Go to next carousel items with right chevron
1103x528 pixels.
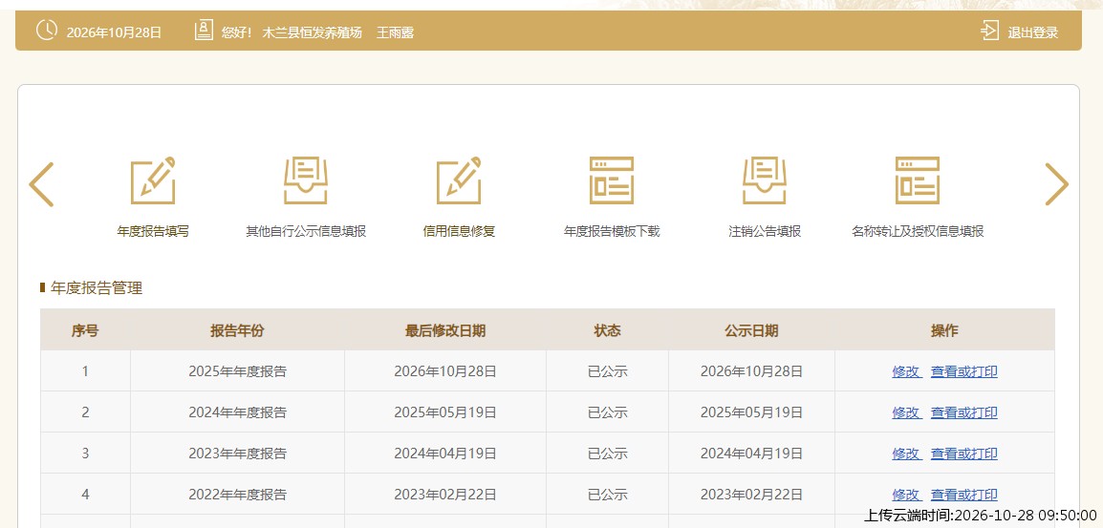tap(1056, 184)
